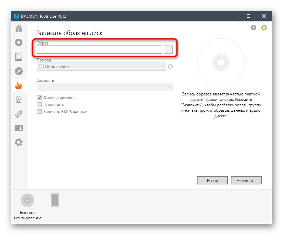Viewport: 283px width, 235px height.
Task: Open image file browser with ... button
Action: [168, 50]
